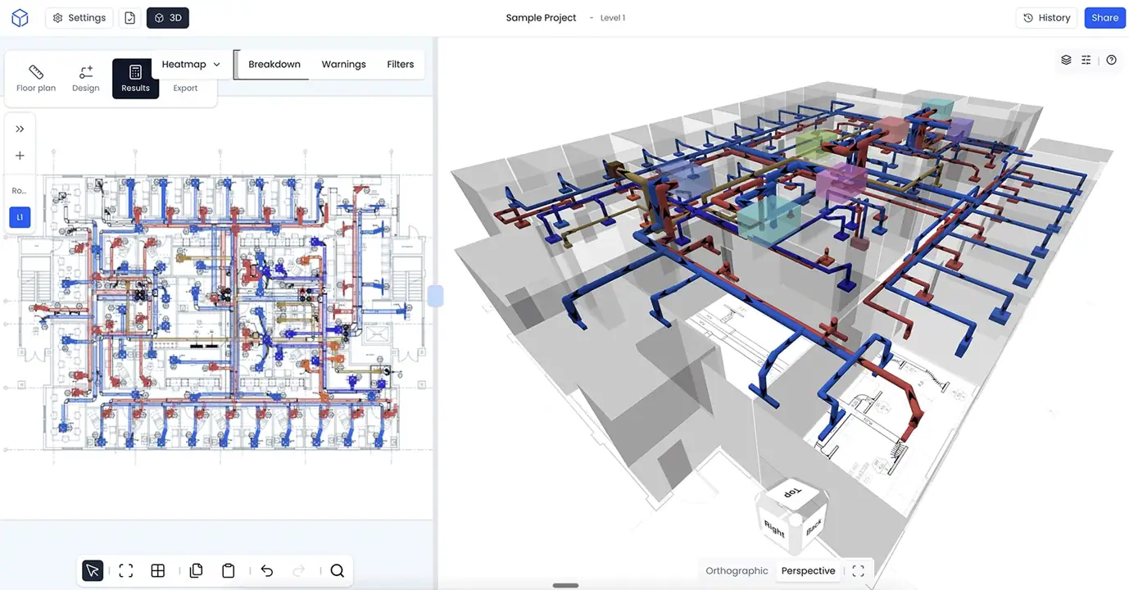Viewport: 1129px width, 590px height.
Task: Select the L1 level button
Action: pyautogui.click(x=20, y=217)
